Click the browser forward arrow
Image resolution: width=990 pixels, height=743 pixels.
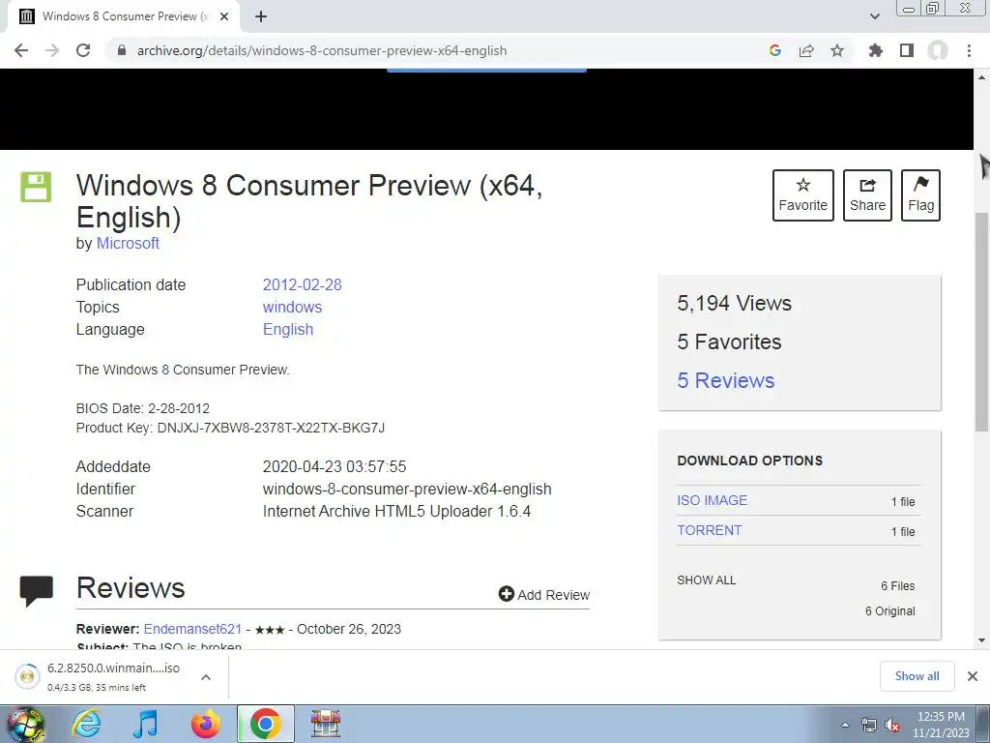click(x=52, y=50)
